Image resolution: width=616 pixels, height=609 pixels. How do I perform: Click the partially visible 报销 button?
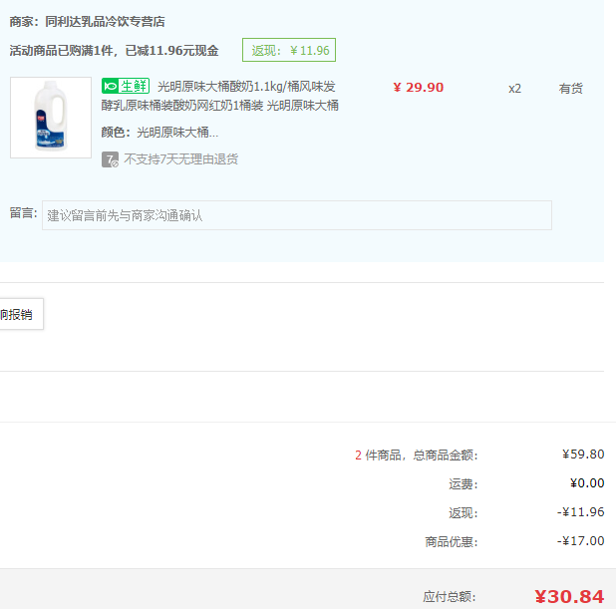tap(21, 314)
